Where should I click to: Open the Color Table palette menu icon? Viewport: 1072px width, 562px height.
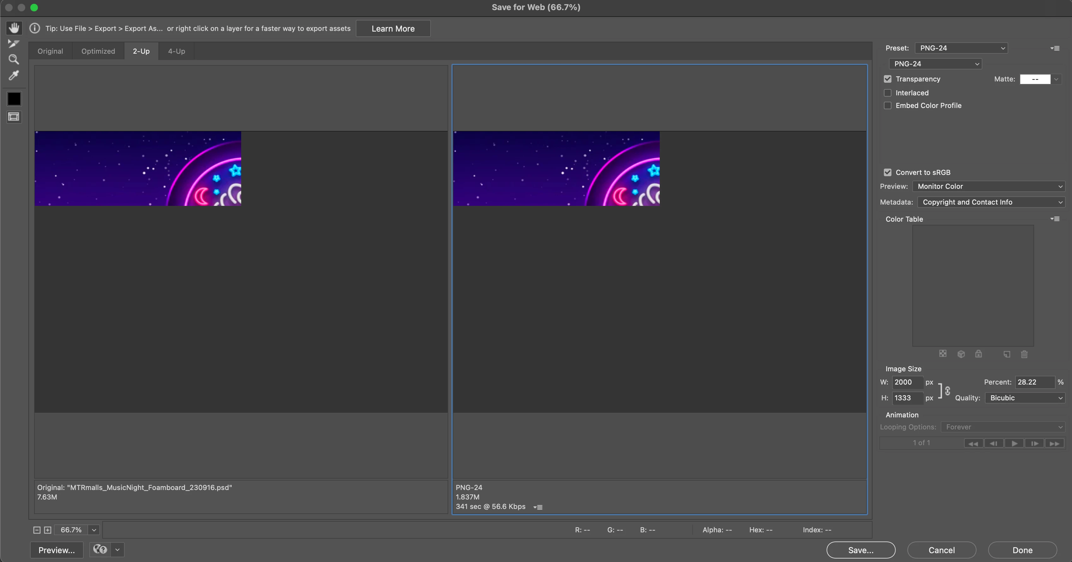point(1055,219)
